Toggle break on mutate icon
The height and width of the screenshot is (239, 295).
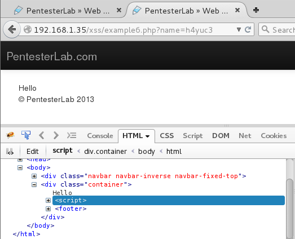10,152
